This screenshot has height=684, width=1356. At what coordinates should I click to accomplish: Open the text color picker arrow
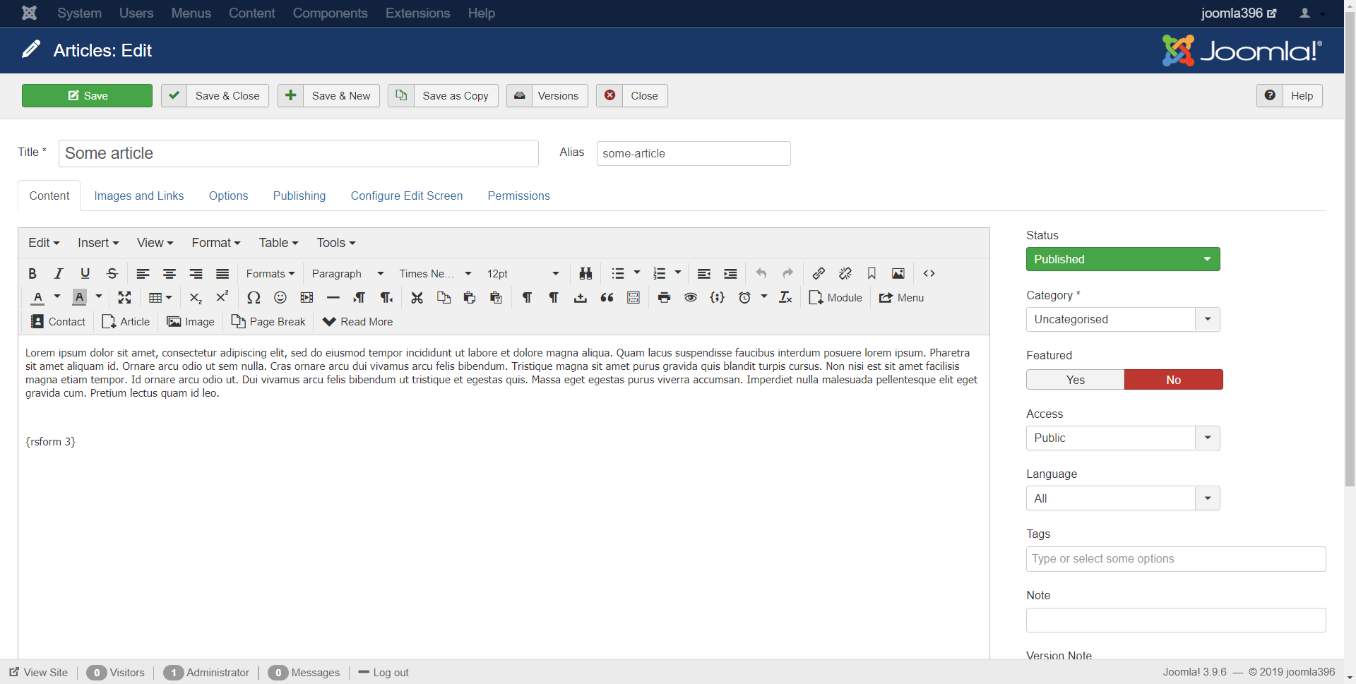(x=57, y=297)
